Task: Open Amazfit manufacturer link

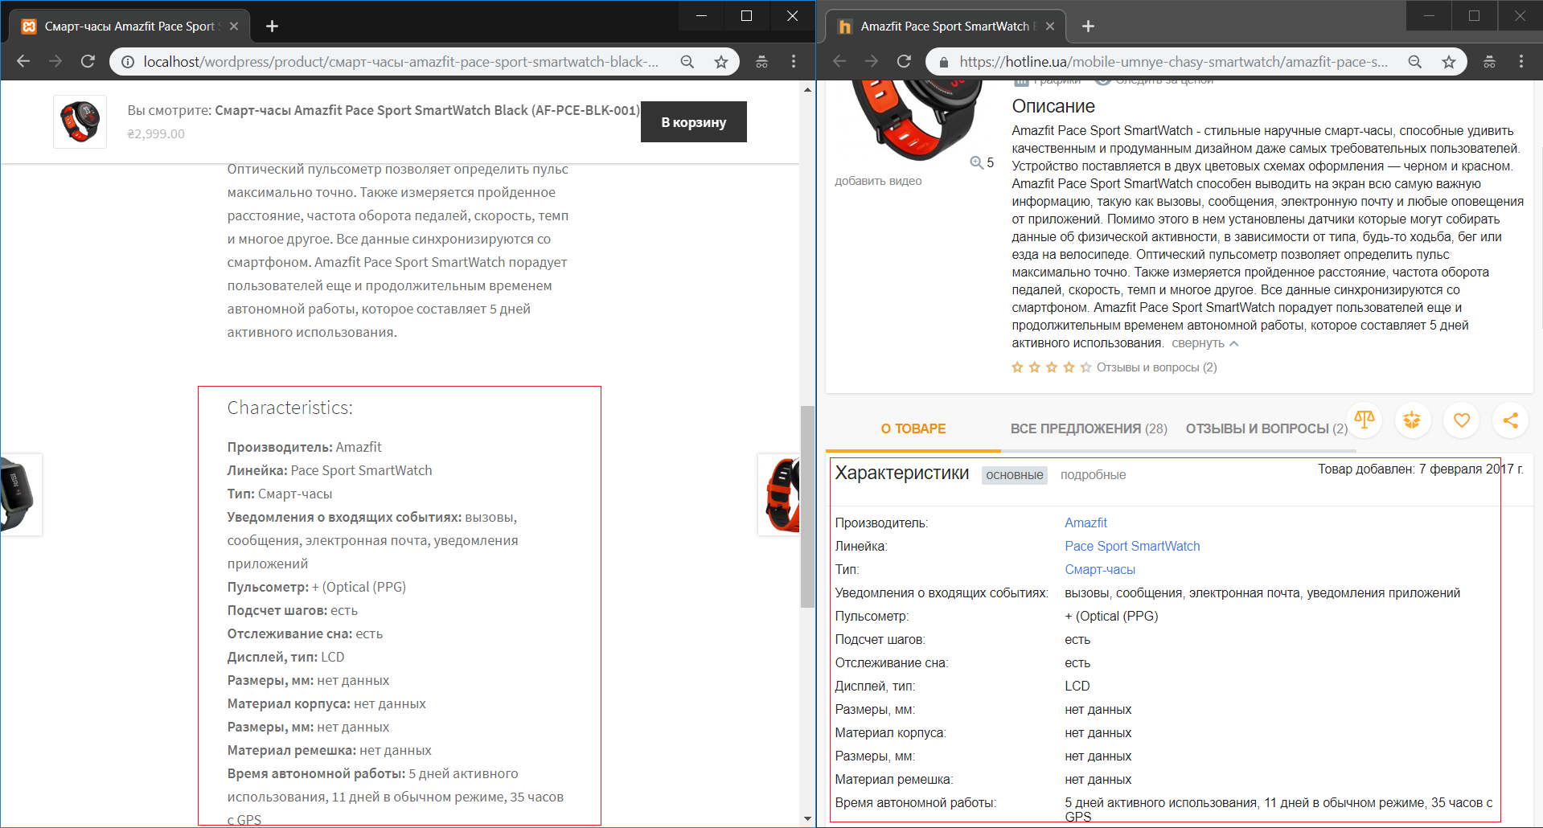Action: (x=1085, y=523)
